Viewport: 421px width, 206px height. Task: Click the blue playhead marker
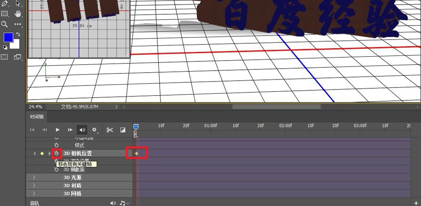[x=136, y=127]
